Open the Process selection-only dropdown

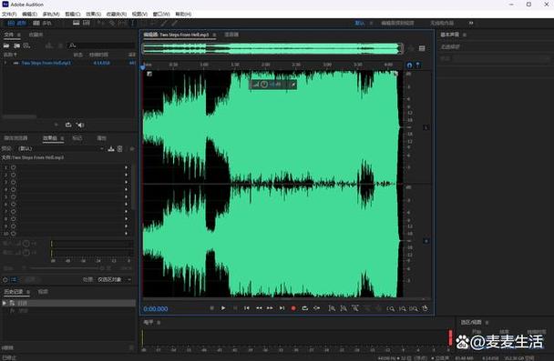click(x=114, y=279)
